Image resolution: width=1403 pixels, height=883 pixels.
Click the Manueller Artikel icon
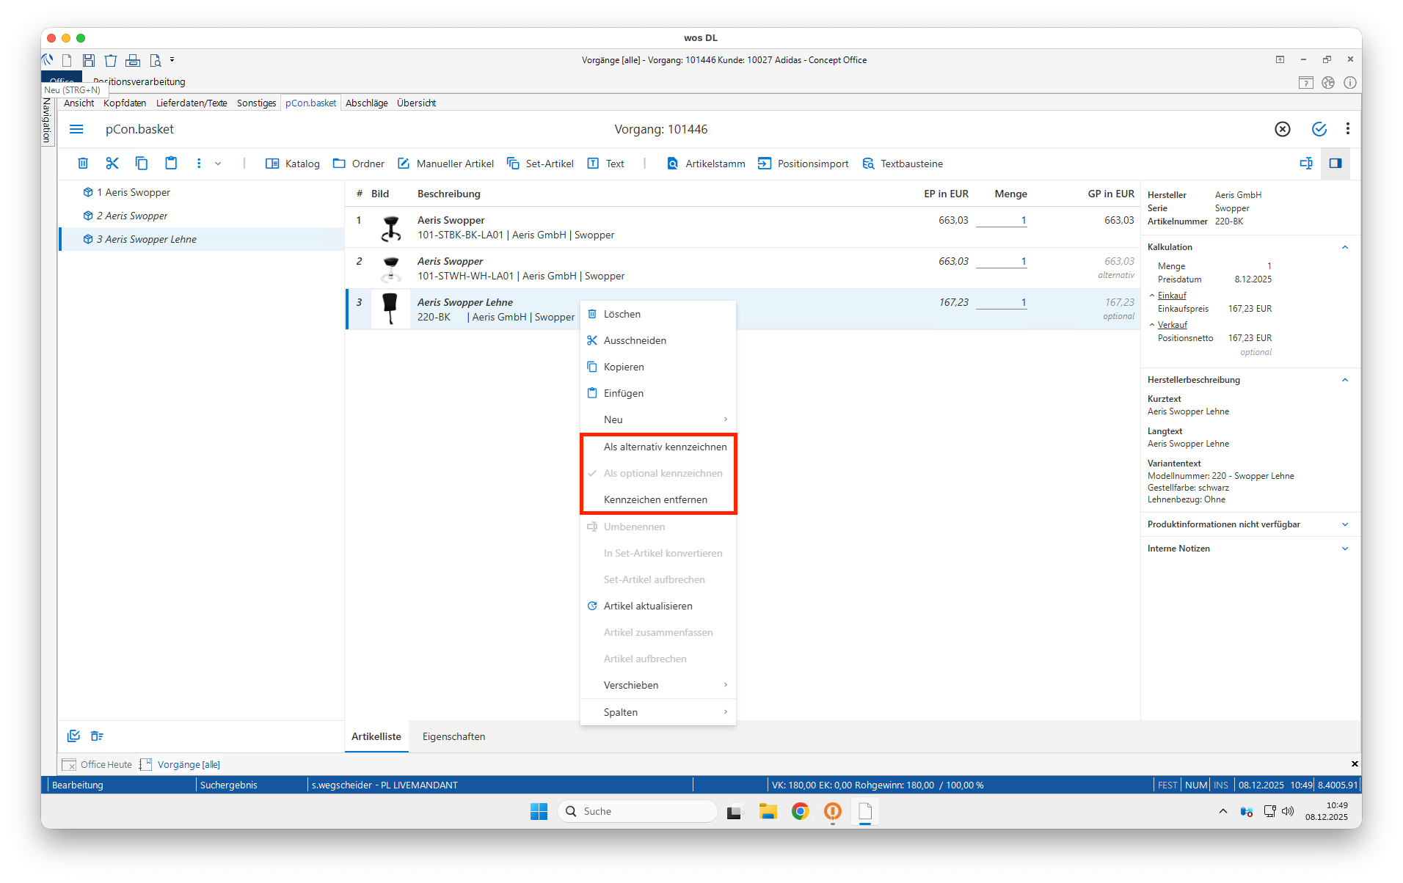[x=404, y=164]
